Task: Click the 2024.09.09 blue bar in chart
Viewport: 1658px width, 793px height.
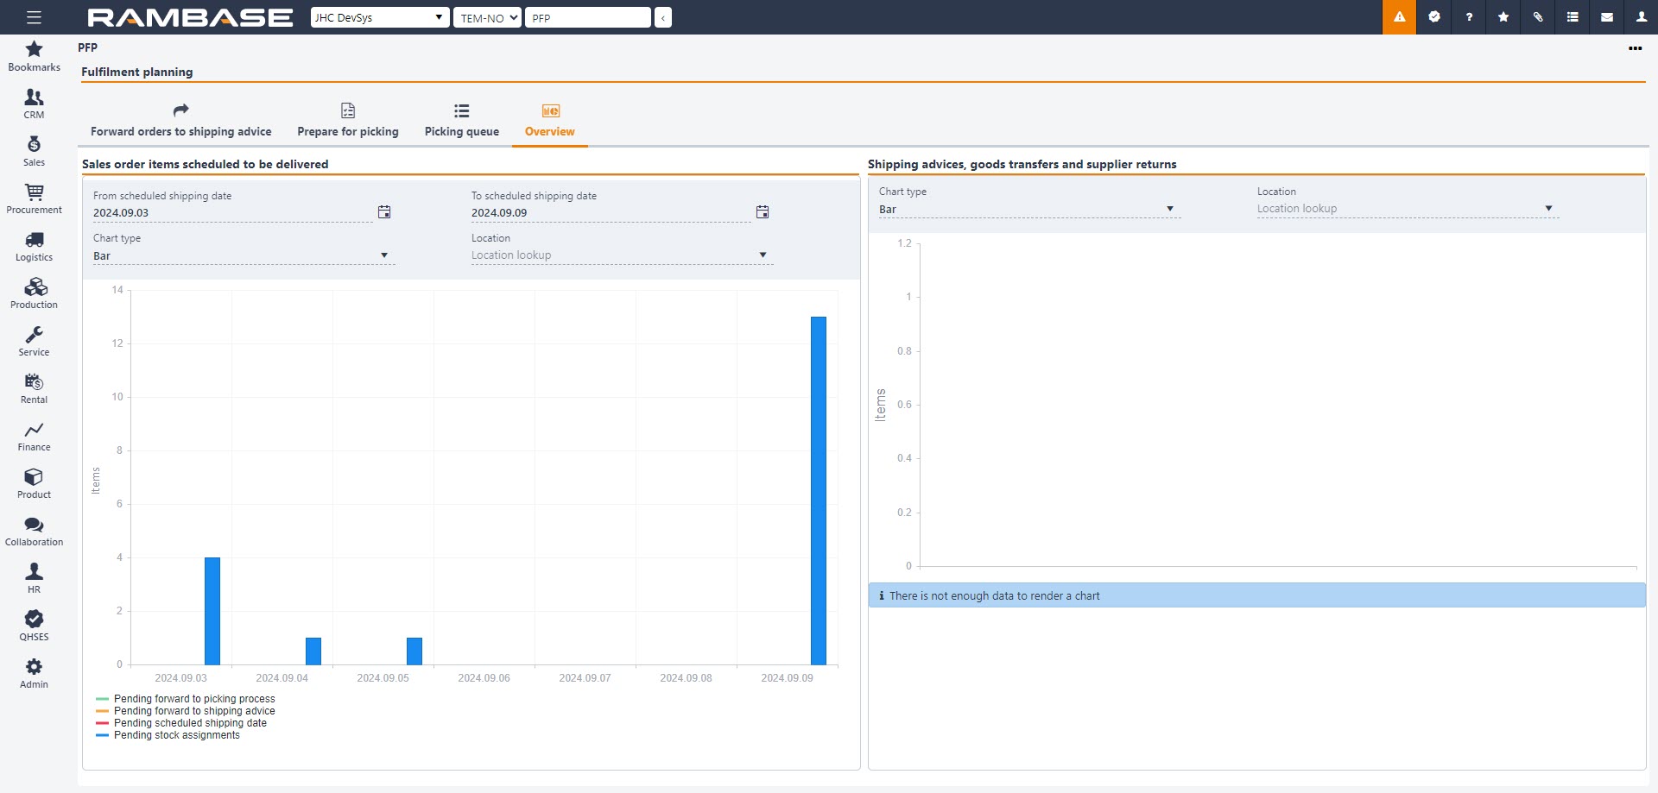Action: coord(818,490)
